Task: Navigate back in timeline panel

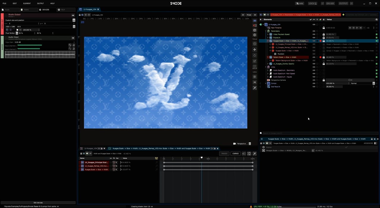Action: [x=87, y=154]
